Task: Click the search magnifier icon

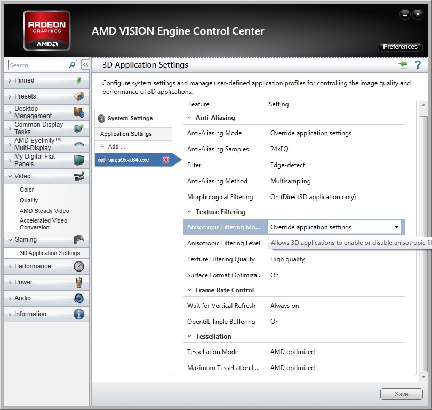Action: 72,65
